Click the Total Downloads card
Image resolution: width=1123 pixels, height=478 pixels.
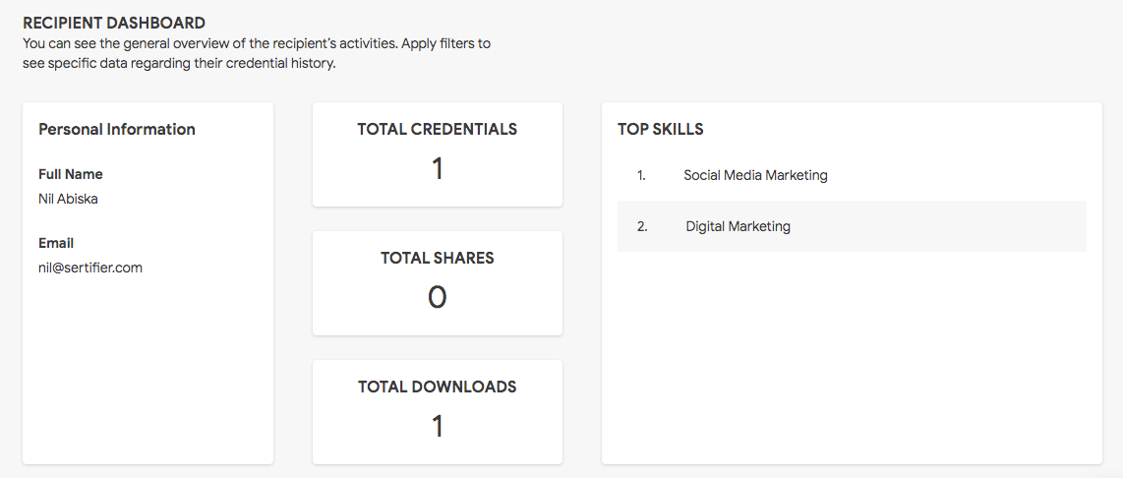(x=437, y=412)
